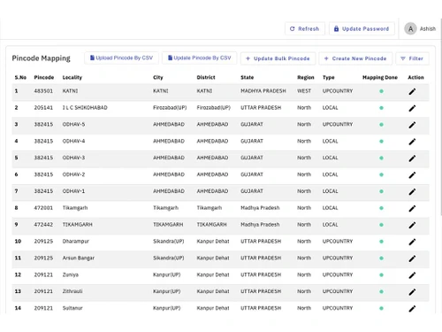This screenshot has height=332, width=442.
Task: Click mapping done dot for KATNI row
Action: pos(381,91)
